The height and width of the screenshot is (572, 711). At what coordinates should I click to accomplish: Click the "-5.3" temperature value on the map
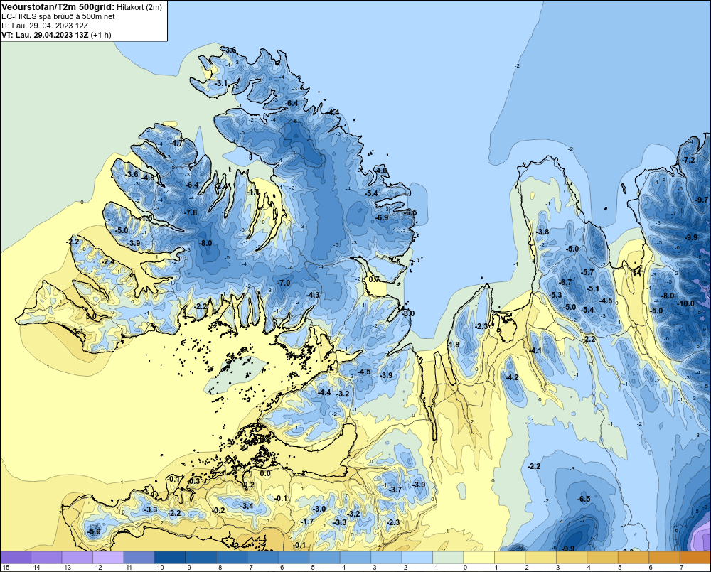555,295
